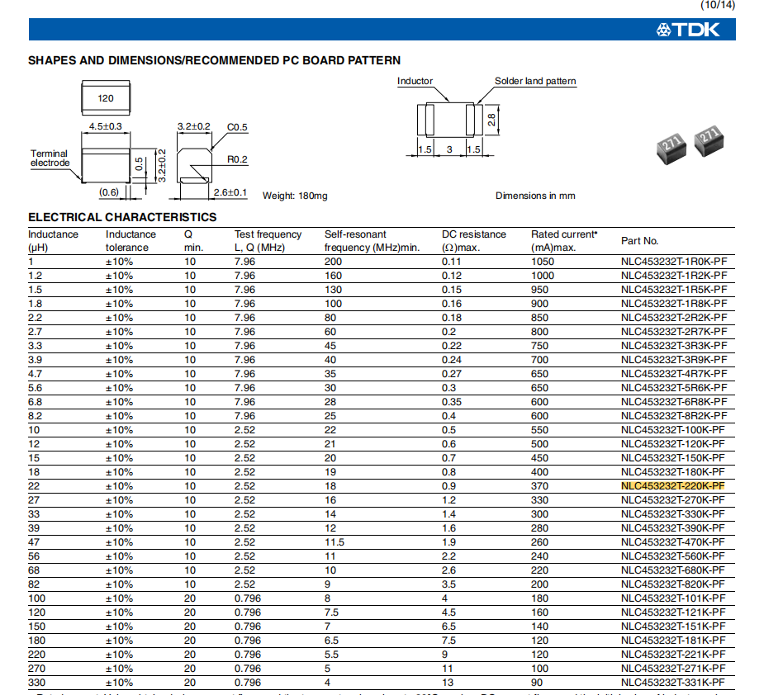Click the "DC resistance (Ω)max." header
The width and height of the screenshot is (764, 695).
coord(474,241)
